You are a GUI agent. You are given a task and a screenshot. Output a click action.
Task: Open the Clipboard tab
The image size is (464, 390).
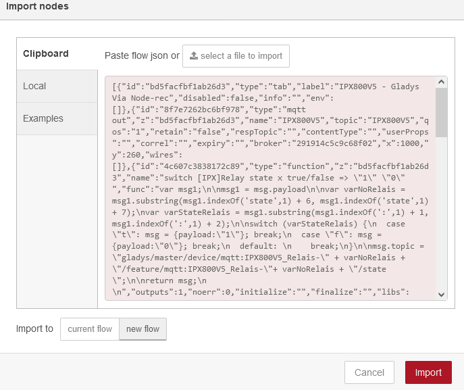click(57, 53)
